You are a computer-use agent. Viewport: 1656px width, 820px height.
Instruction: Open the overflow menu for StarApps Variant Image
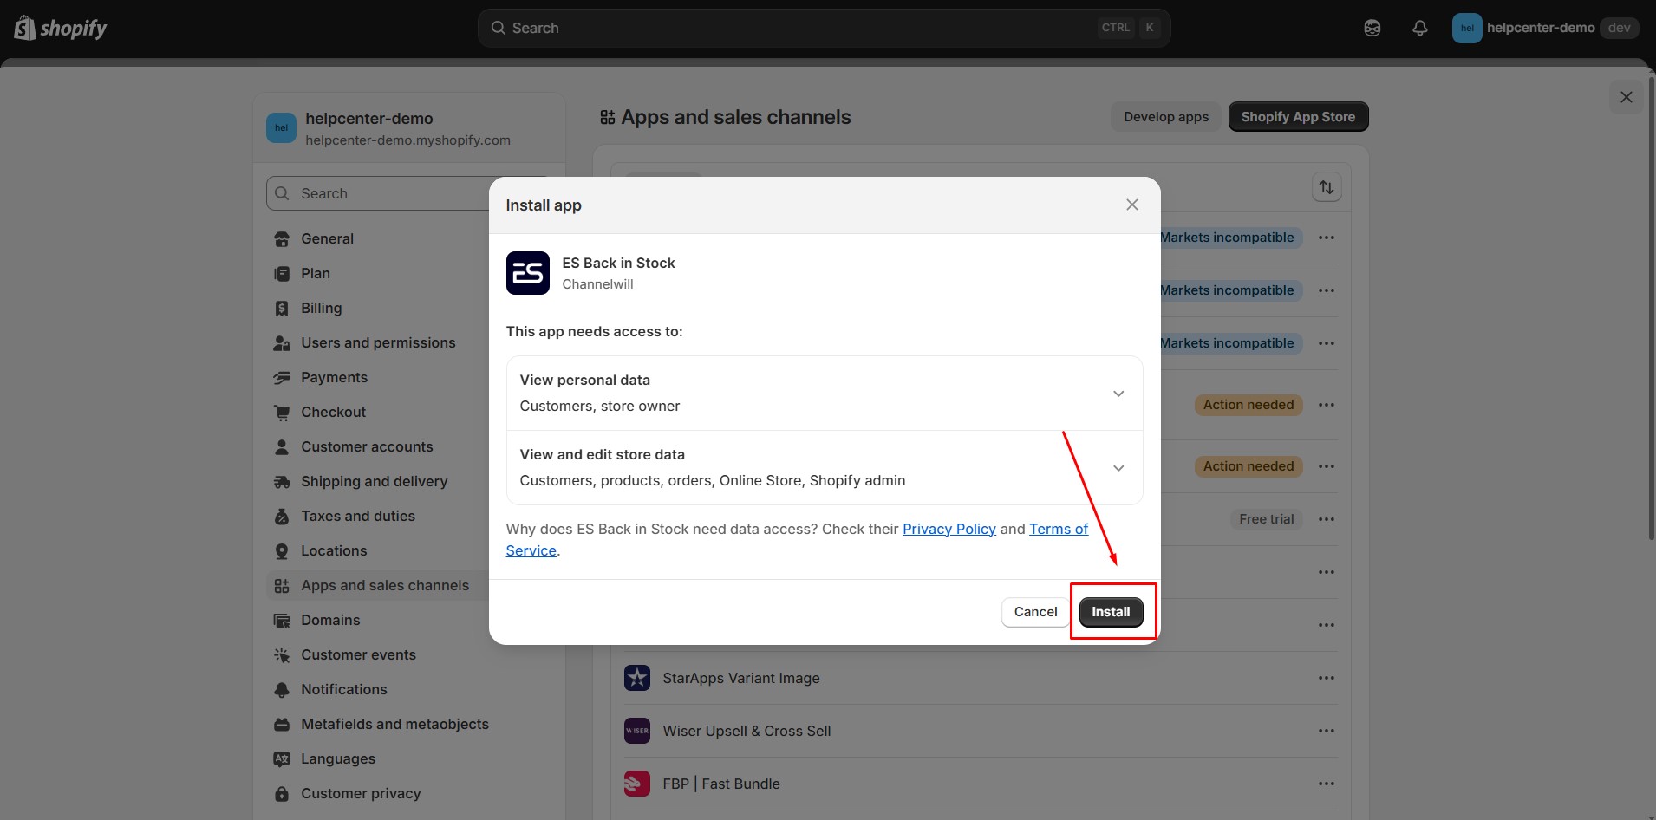(x=1327, y=678)
